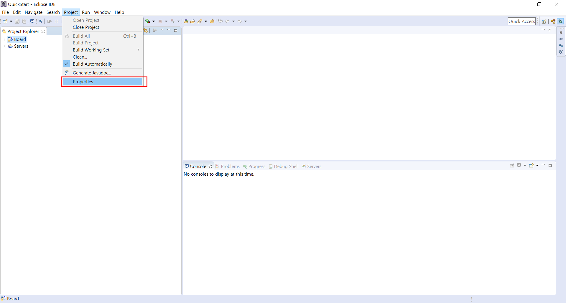The width and height of the screenshot is (566, 303).
Task: Open the Breakpoints view icon
Action: click(561, 46)
